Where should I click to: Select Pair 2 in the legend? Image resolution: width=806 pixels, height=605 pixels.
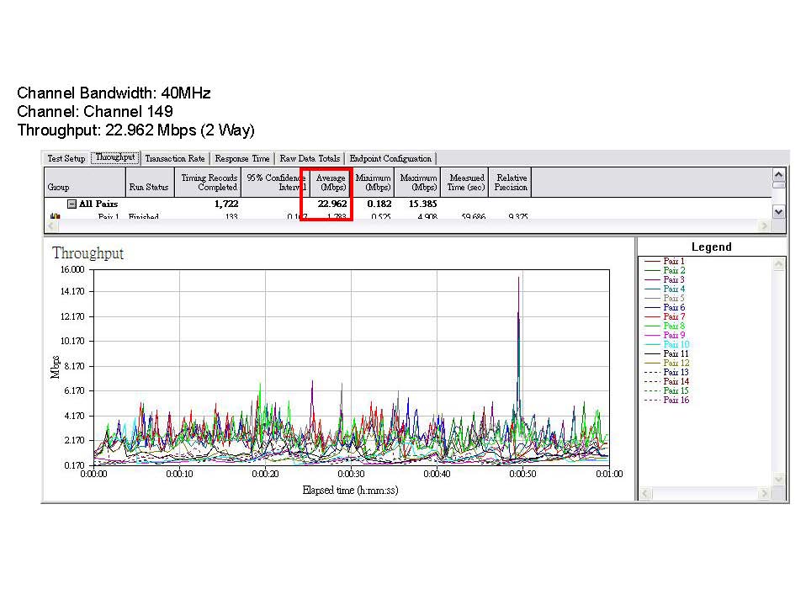coord(674,270)
